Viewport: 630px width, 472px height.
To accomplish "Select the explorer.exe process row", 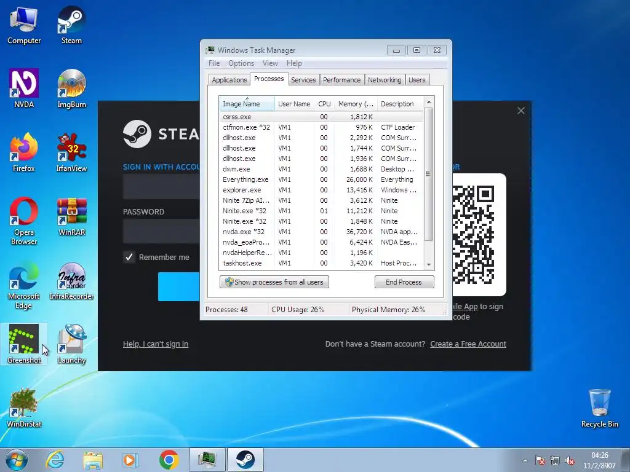I will (x=321, y=190).
